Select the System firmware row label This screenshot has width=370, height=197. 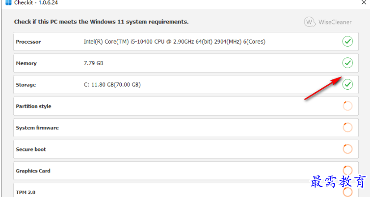37,128
